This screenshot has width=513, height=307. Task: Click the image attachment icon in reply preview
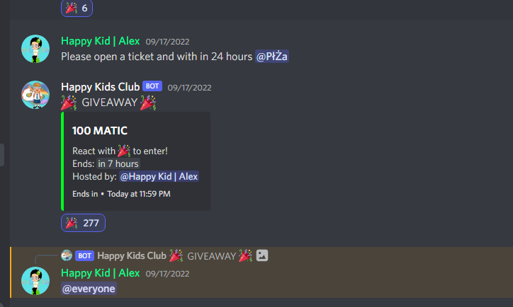[262, 255]
